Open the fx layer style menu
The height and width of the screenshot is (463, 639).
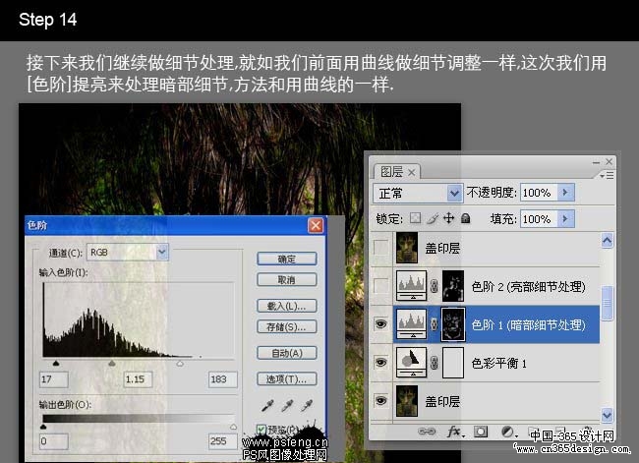455,432
